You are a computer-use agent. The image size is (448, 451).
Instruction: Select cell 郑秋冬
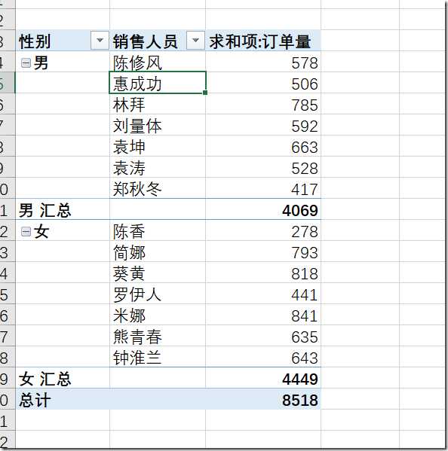click(x=158, y=188)
